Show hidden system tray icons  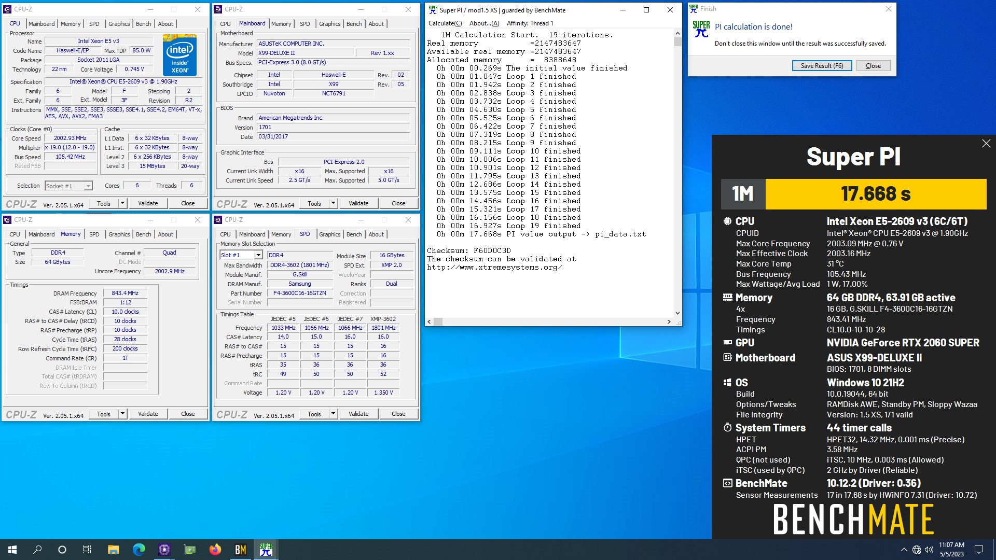point(904,550)
